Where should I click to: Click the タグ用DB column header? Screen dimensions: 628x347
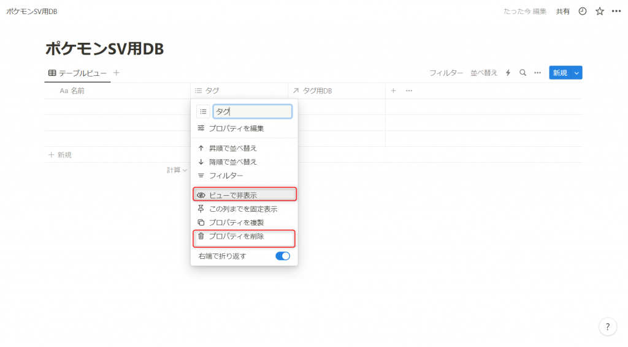click(x=337, y=91)
